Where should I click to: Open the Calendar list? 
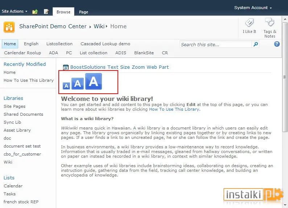click(13, 186)
